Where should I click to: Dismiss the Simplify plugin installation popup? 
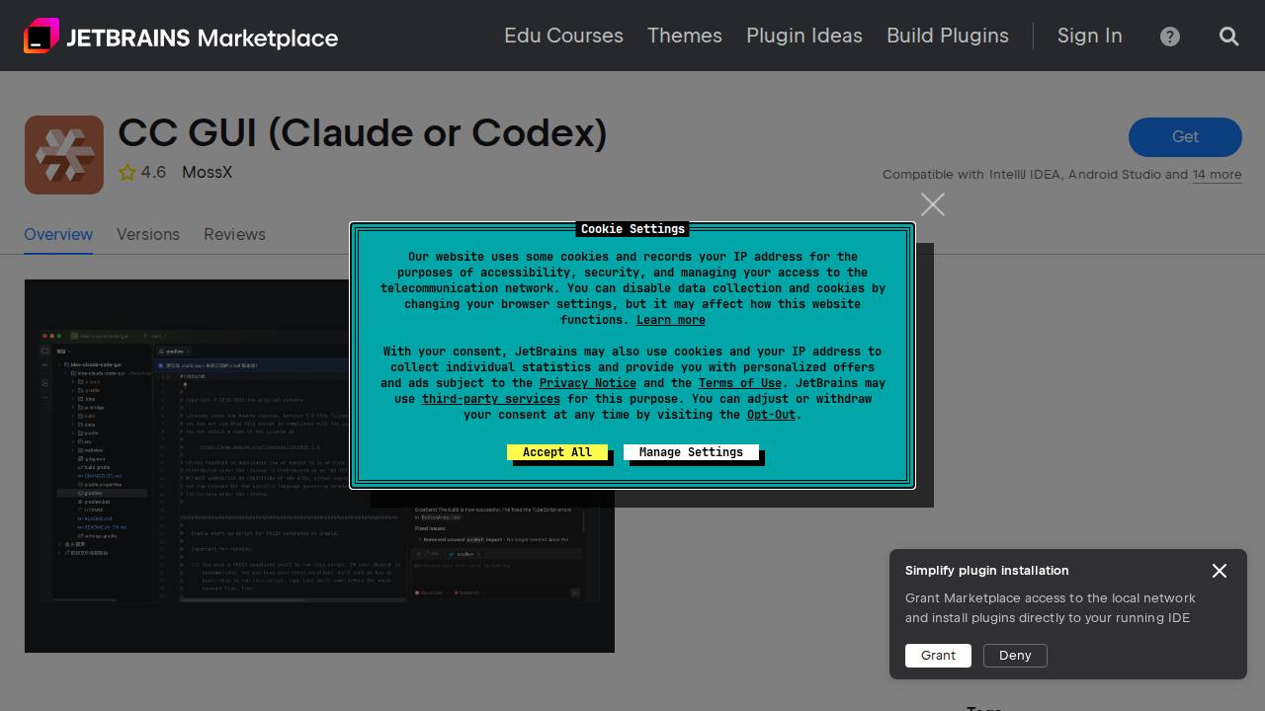click(x=1220, y=571)
